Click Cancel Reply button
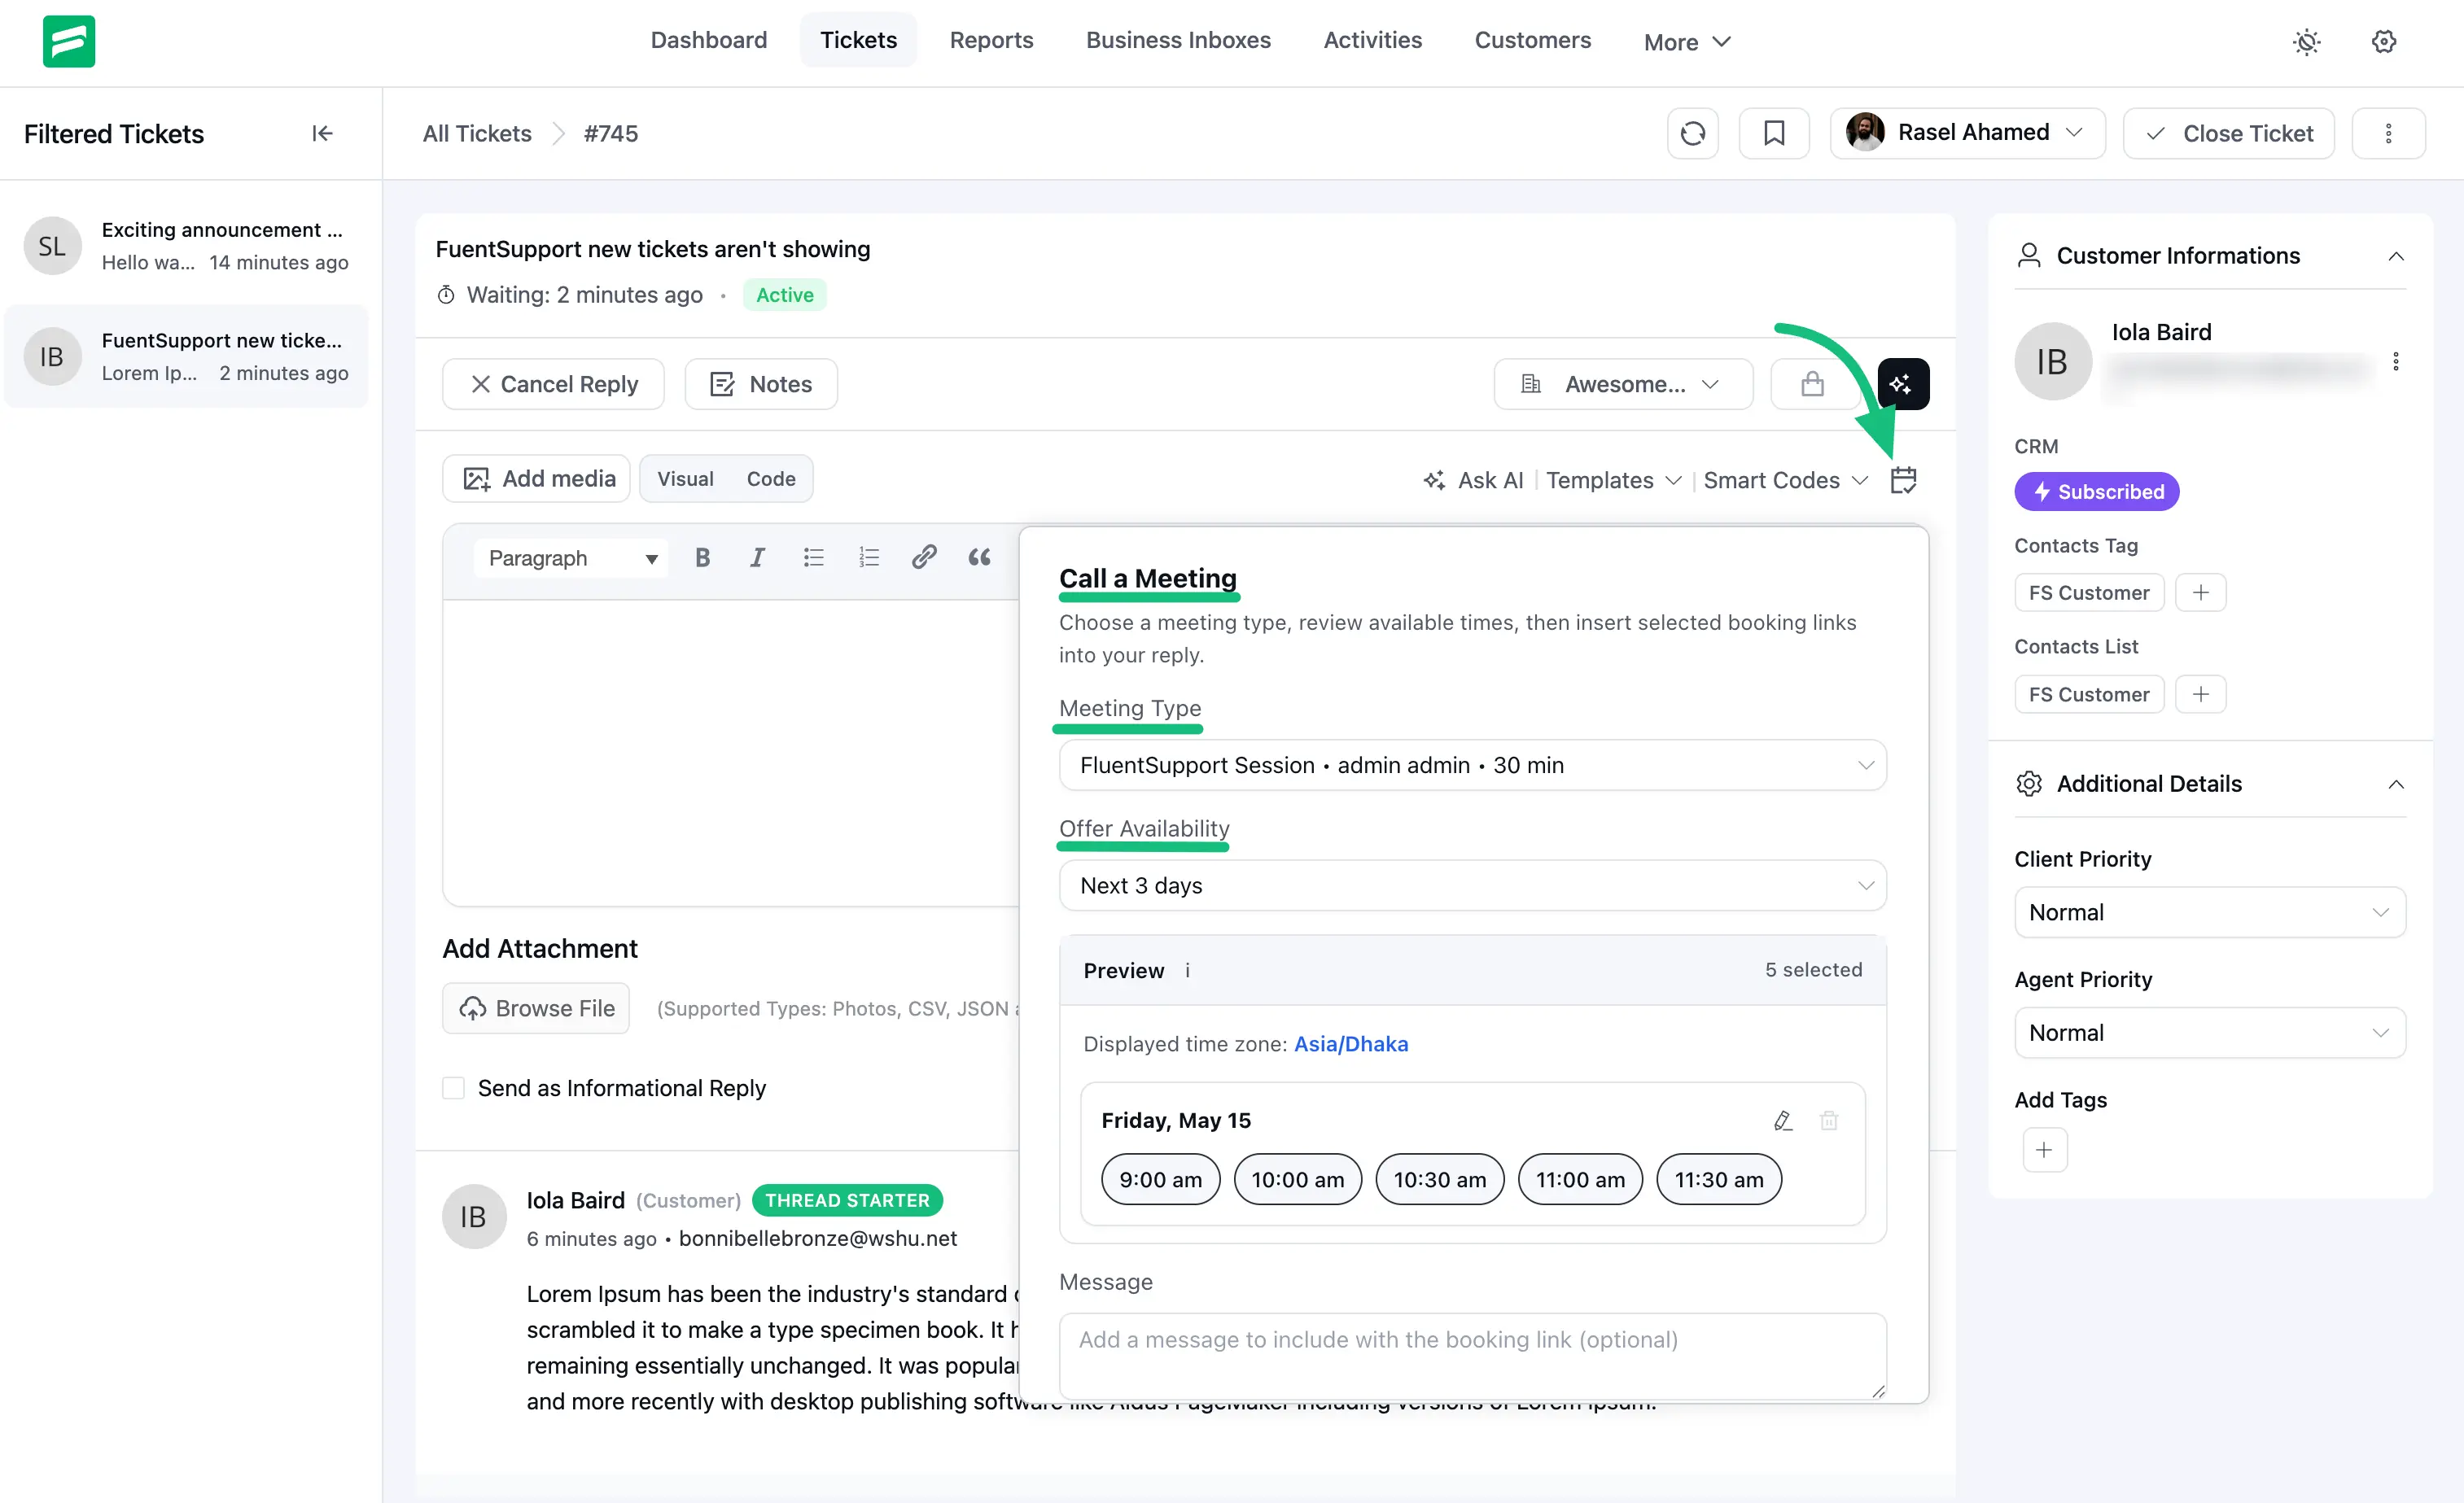This screenshot has width=2464, height=1503. pyautogui.click(x=553, y=384)
